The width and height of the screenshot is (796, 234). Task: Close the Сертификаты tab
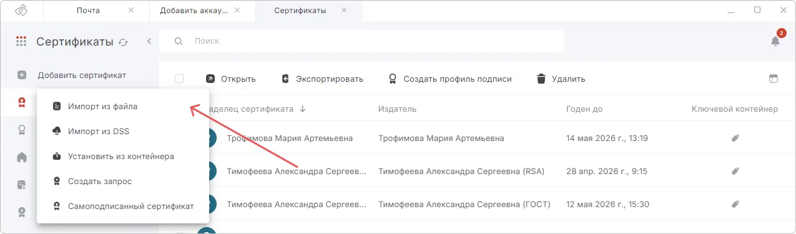[344, 10]
